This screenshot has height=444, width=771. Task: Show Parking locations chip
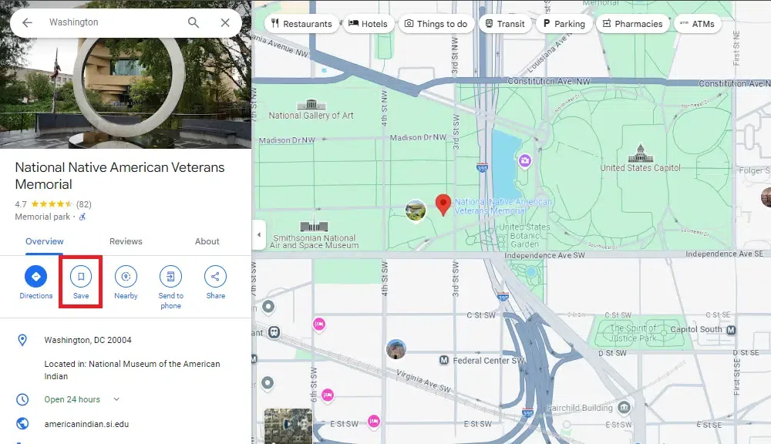564,24
